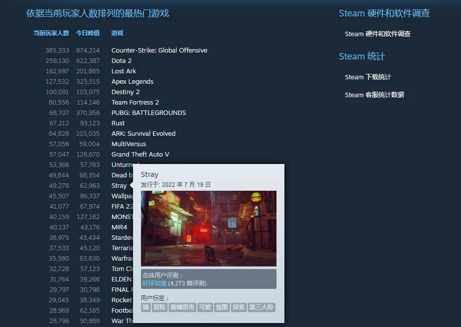Open the Stray screenshot thumbnail in the tooltip
Image resolution: width=461 pixels, height=327 pixels.
[x=209, y=228]
